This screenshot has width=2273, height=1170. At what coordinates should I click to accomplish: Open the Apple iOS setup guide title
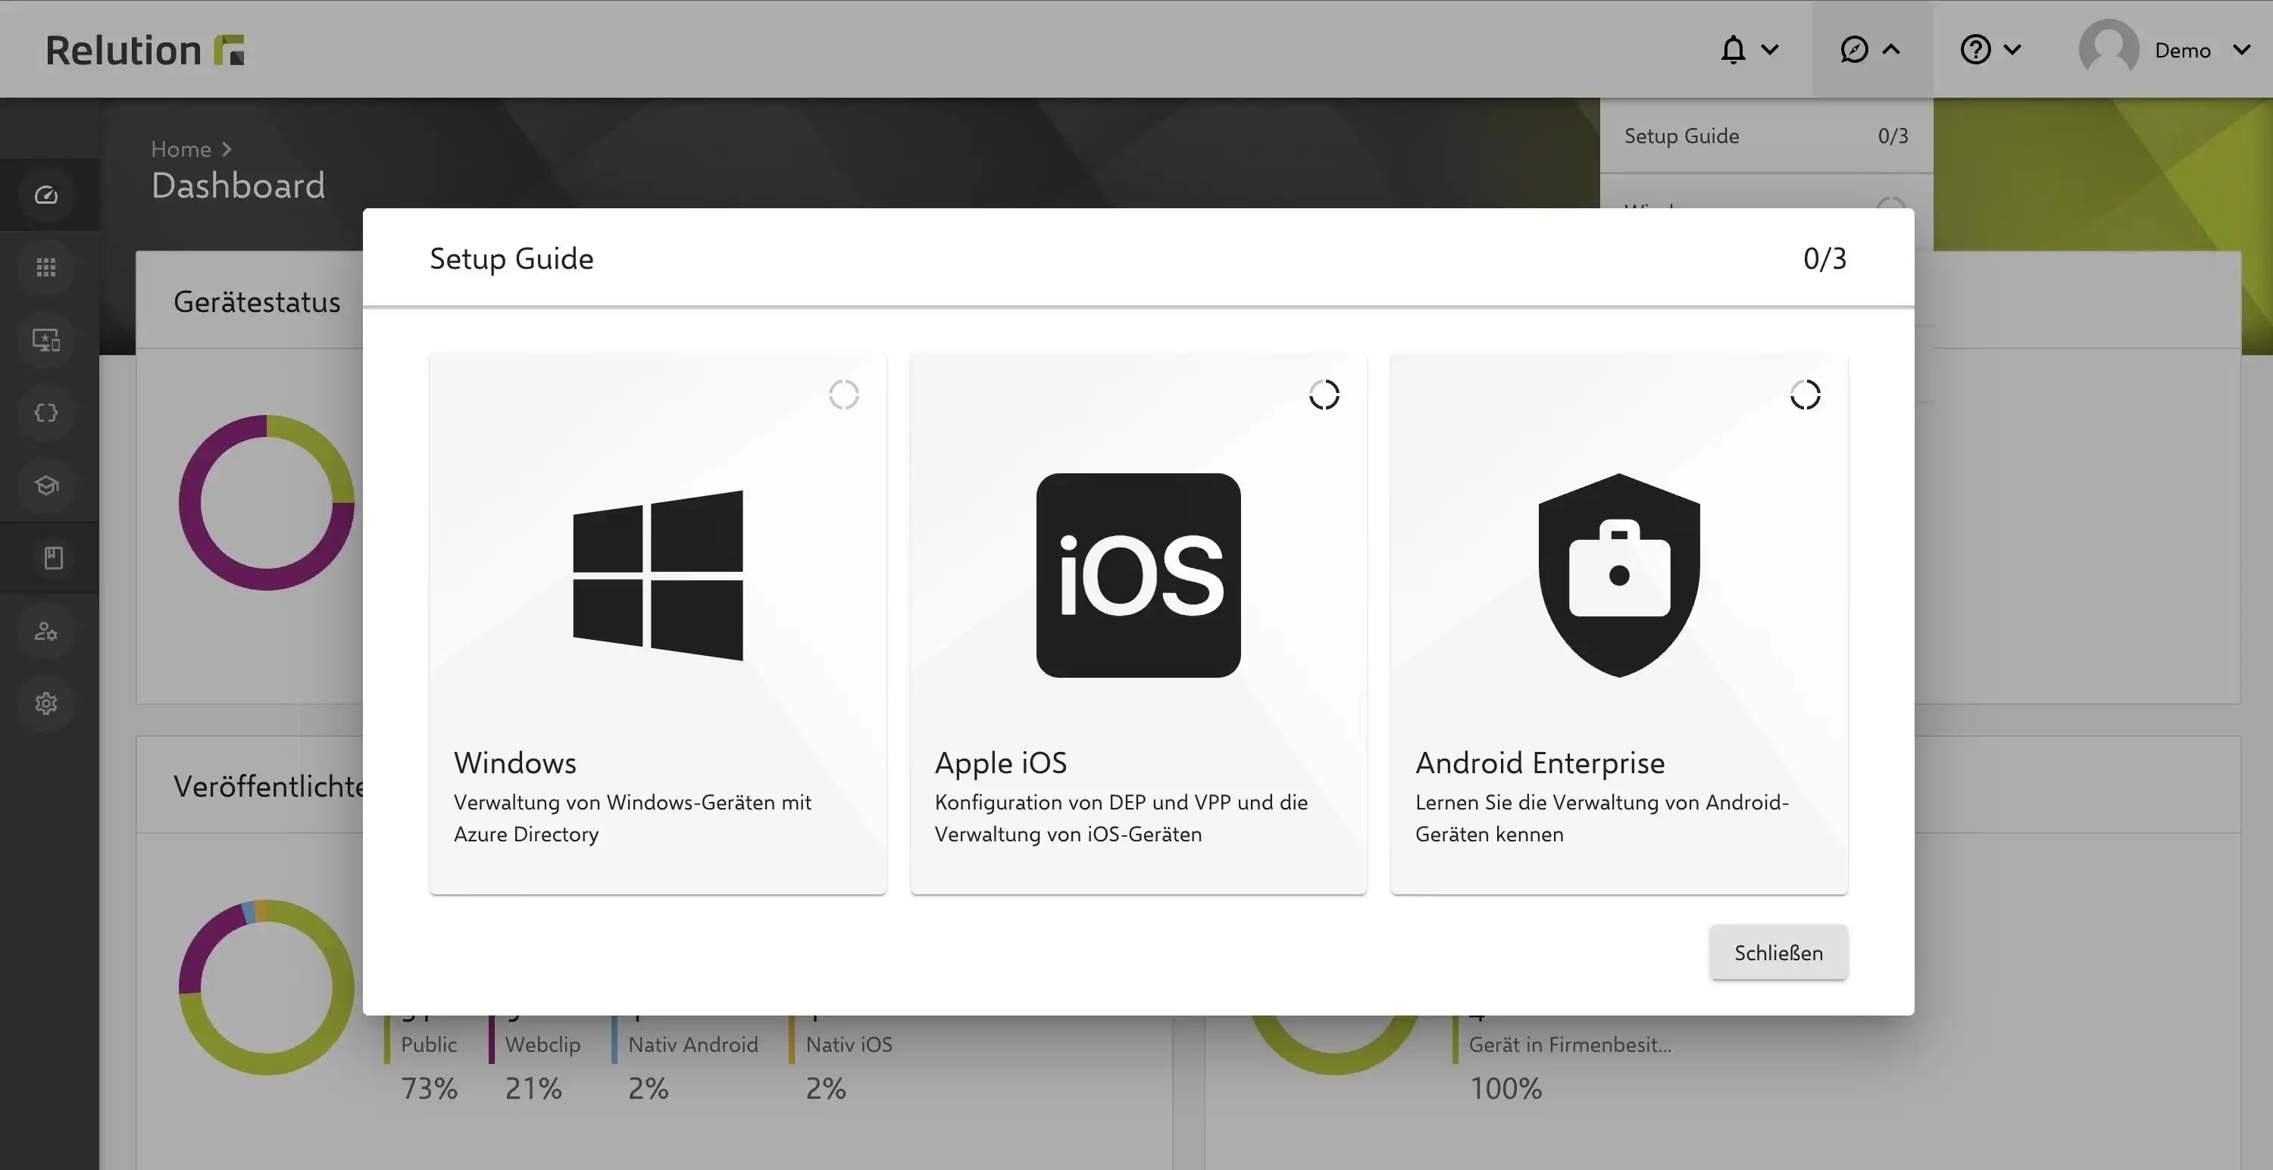click(x=1001, y=763)
